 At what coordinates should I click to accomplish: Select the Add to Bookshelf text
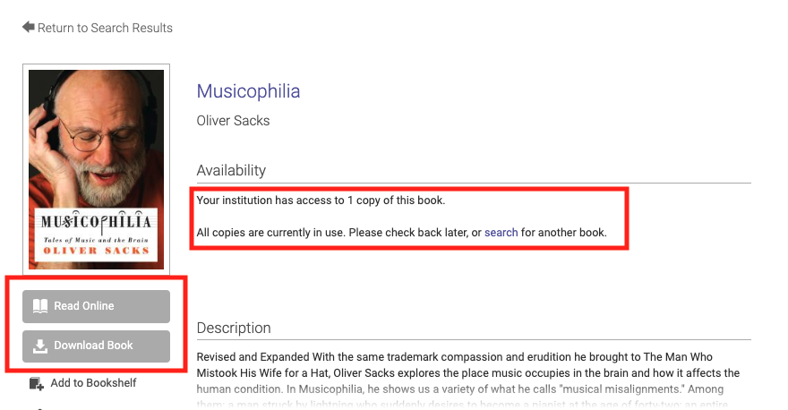[x=93, y=383]
